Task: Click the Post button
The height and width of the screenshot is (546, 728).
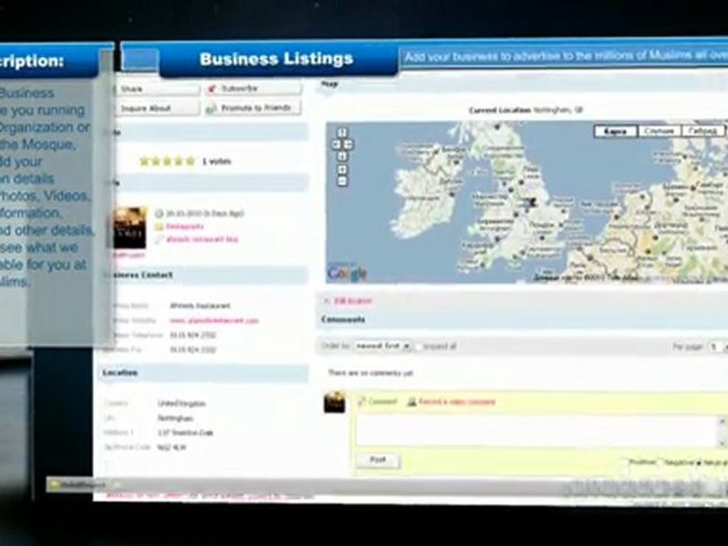Action: click(378, 460)
